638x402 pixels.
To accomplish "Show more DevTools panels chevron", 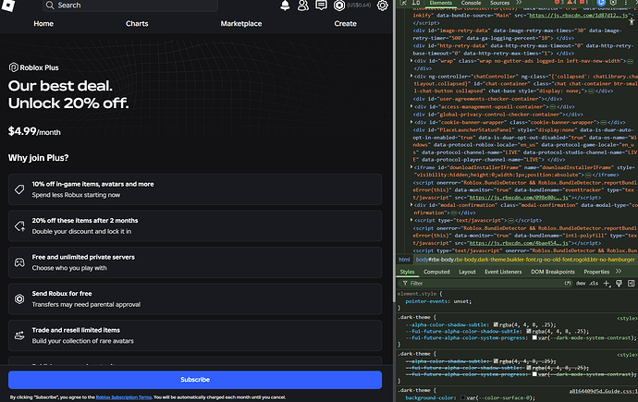I will coord(519,3).
